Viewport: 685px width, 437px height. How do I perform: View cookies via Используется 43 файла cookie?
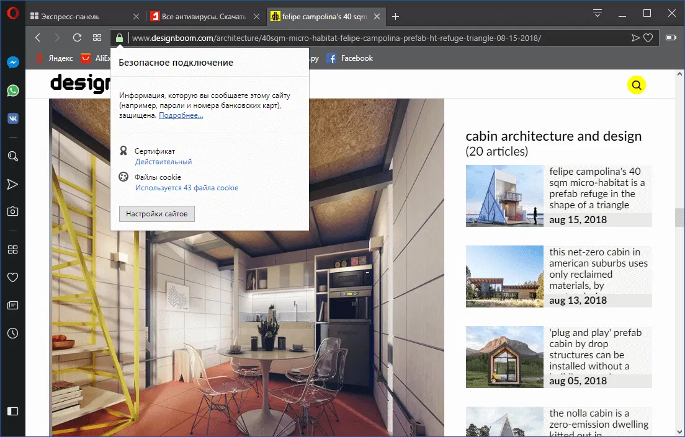pos(187,188)
